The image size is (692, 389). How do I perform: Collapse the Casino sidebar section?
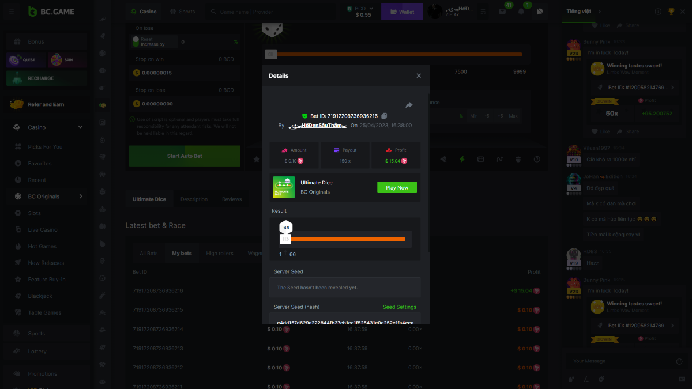coord(80,127)
